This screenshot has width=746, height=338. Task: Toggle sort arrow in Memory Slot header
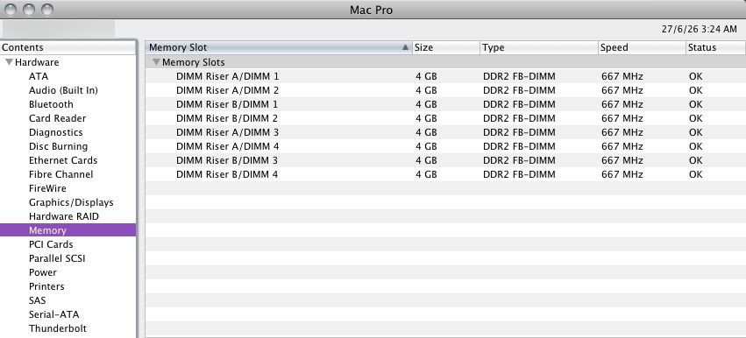405,47
